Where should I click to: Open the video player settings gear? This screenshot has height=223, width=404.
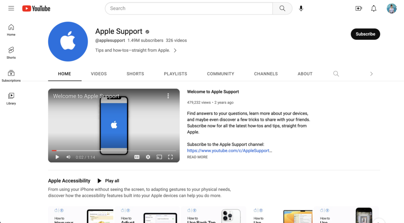(x=148, y=157)
